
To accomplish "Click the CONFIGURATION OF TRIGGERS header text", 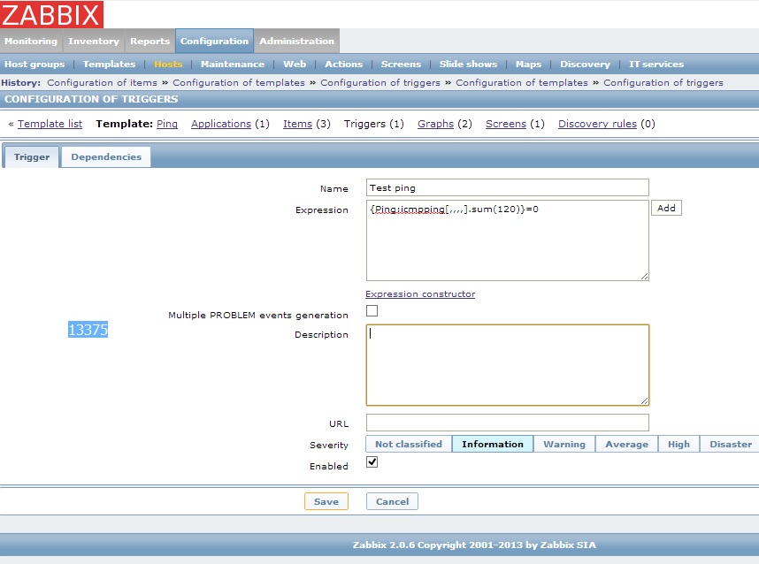I will pos(91,99).
